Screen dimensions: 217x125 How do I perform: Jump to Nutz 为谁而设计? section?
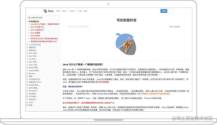37,30
